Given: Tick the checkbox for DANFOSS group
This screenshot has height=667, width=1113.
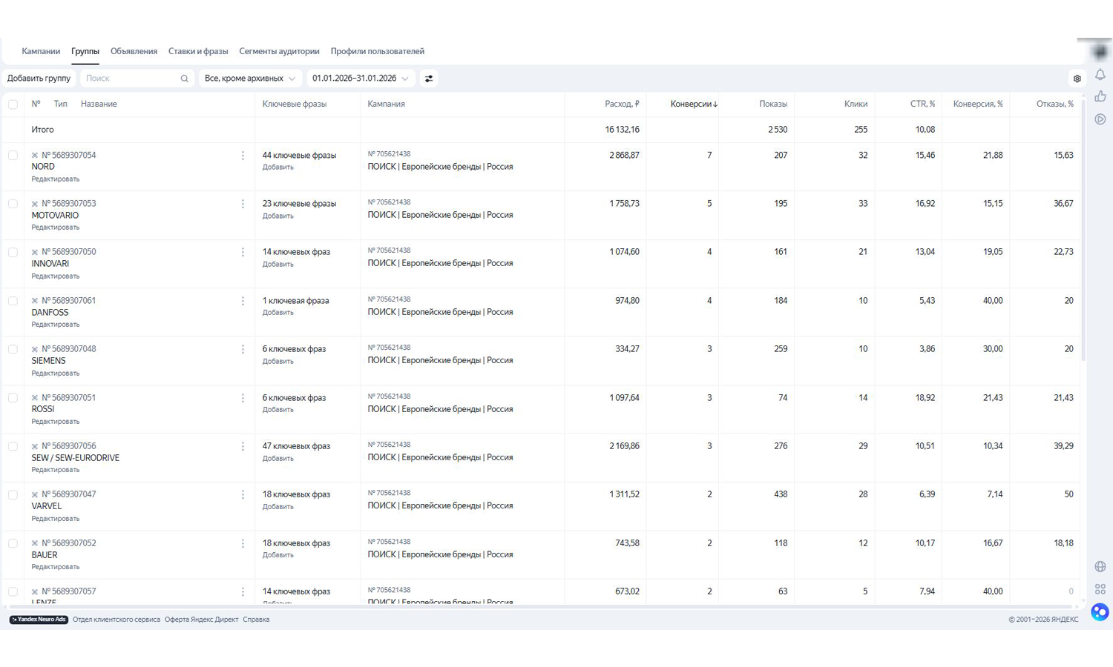Looking at the screenshot, I should [x=13, y=302].
